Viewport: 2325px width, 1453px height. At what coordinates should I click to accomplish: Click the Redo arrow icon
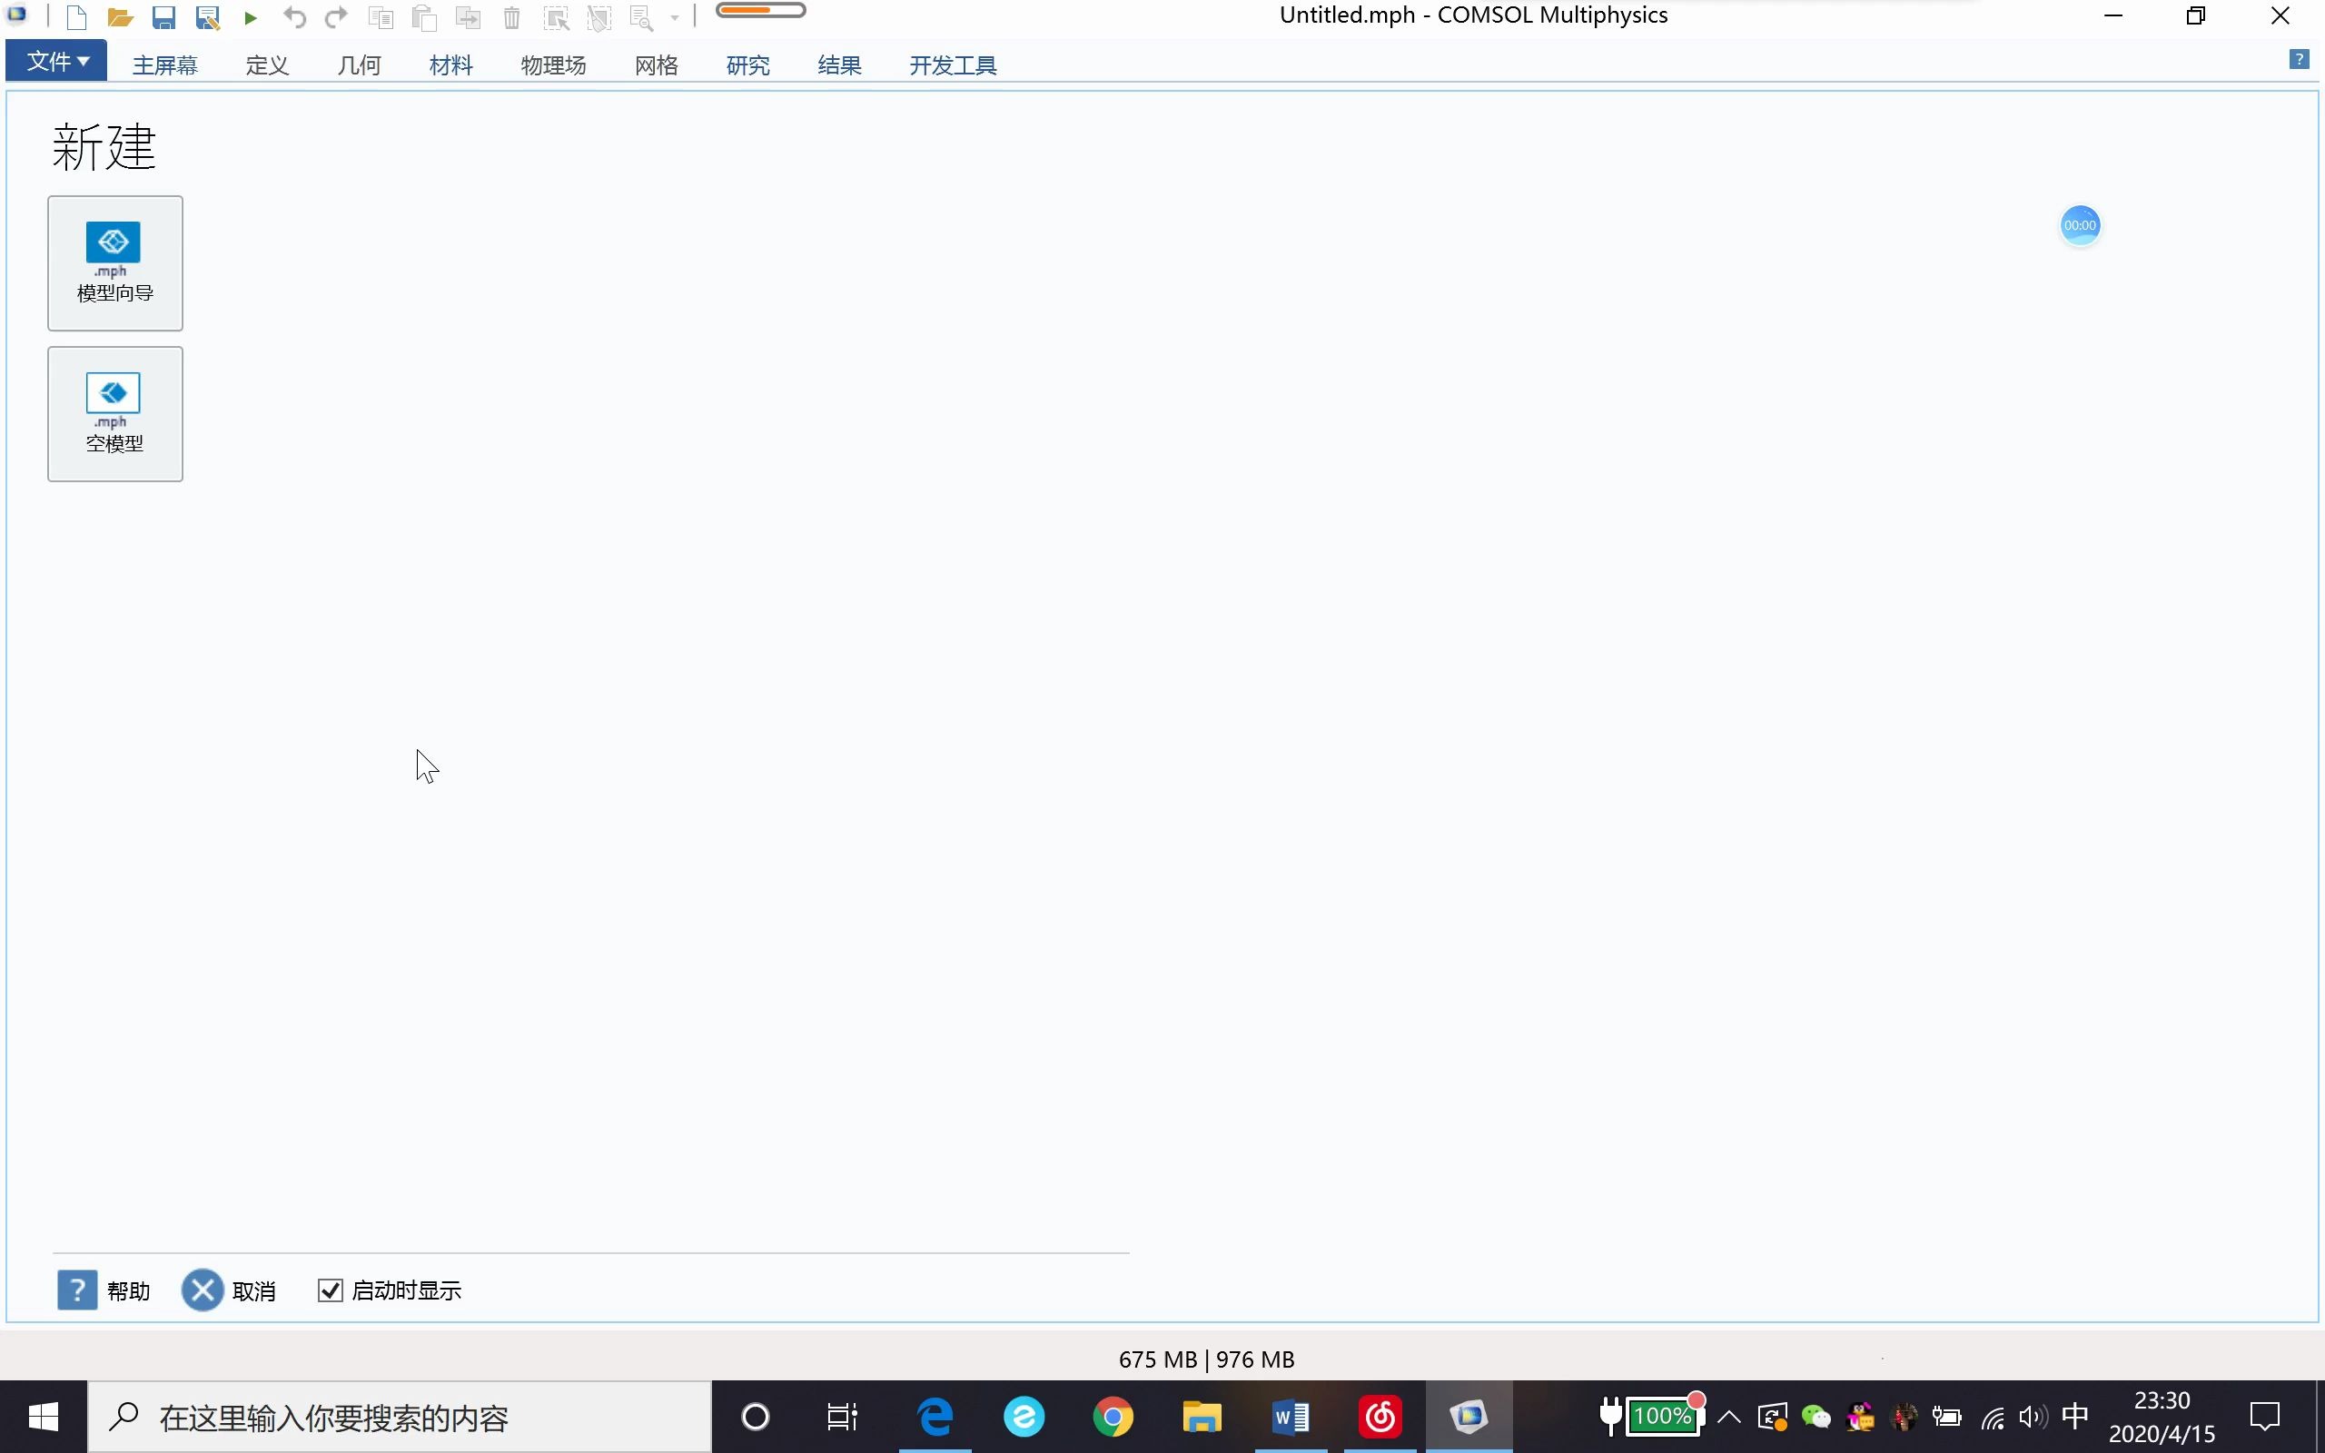coord(336,17)
